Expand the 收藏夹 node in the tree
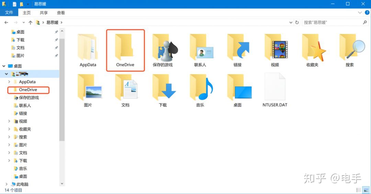Screen dimensions: 371x194 pyautogui.click(x=9, y=129)
